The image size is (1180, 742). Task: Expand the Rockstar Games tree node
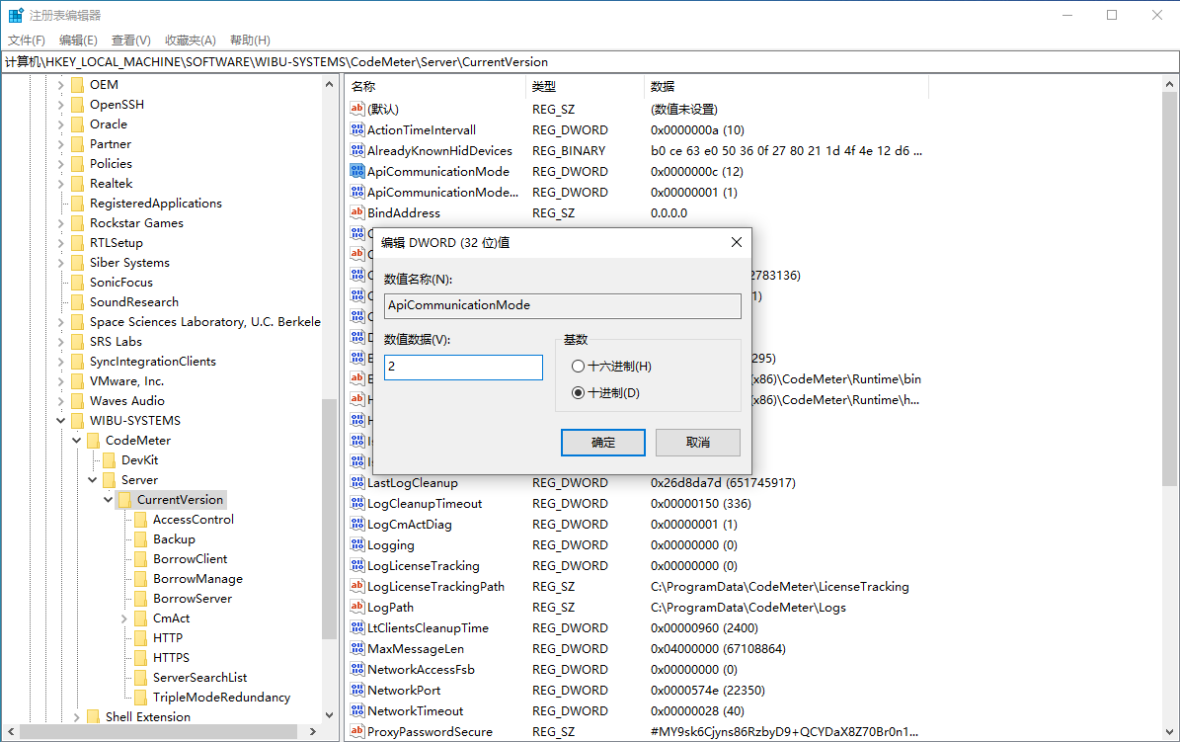coord(61,223)
